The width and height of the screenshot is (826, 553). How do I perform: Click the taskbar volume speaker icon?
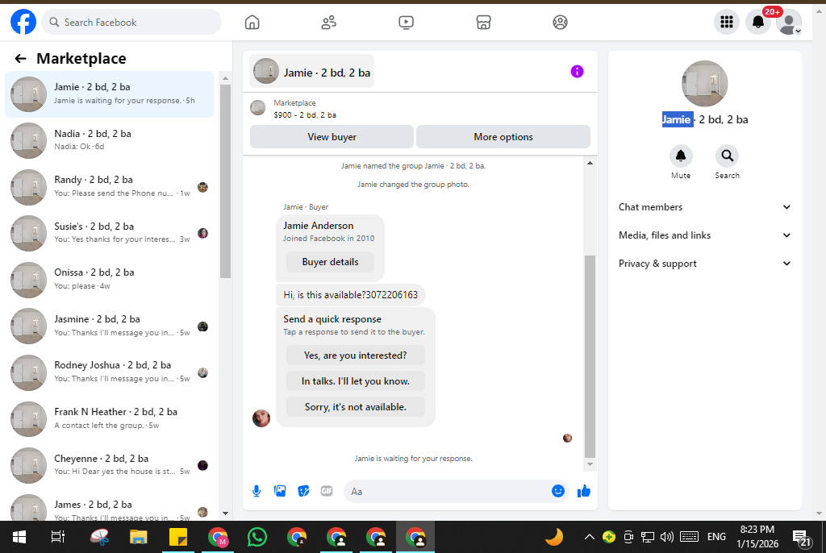(x=667, y=537)
